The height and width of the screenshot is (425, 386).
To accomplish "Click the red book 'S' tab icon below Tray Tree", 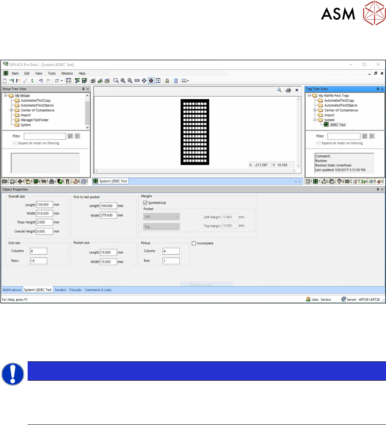I will [x=380, y=181].
